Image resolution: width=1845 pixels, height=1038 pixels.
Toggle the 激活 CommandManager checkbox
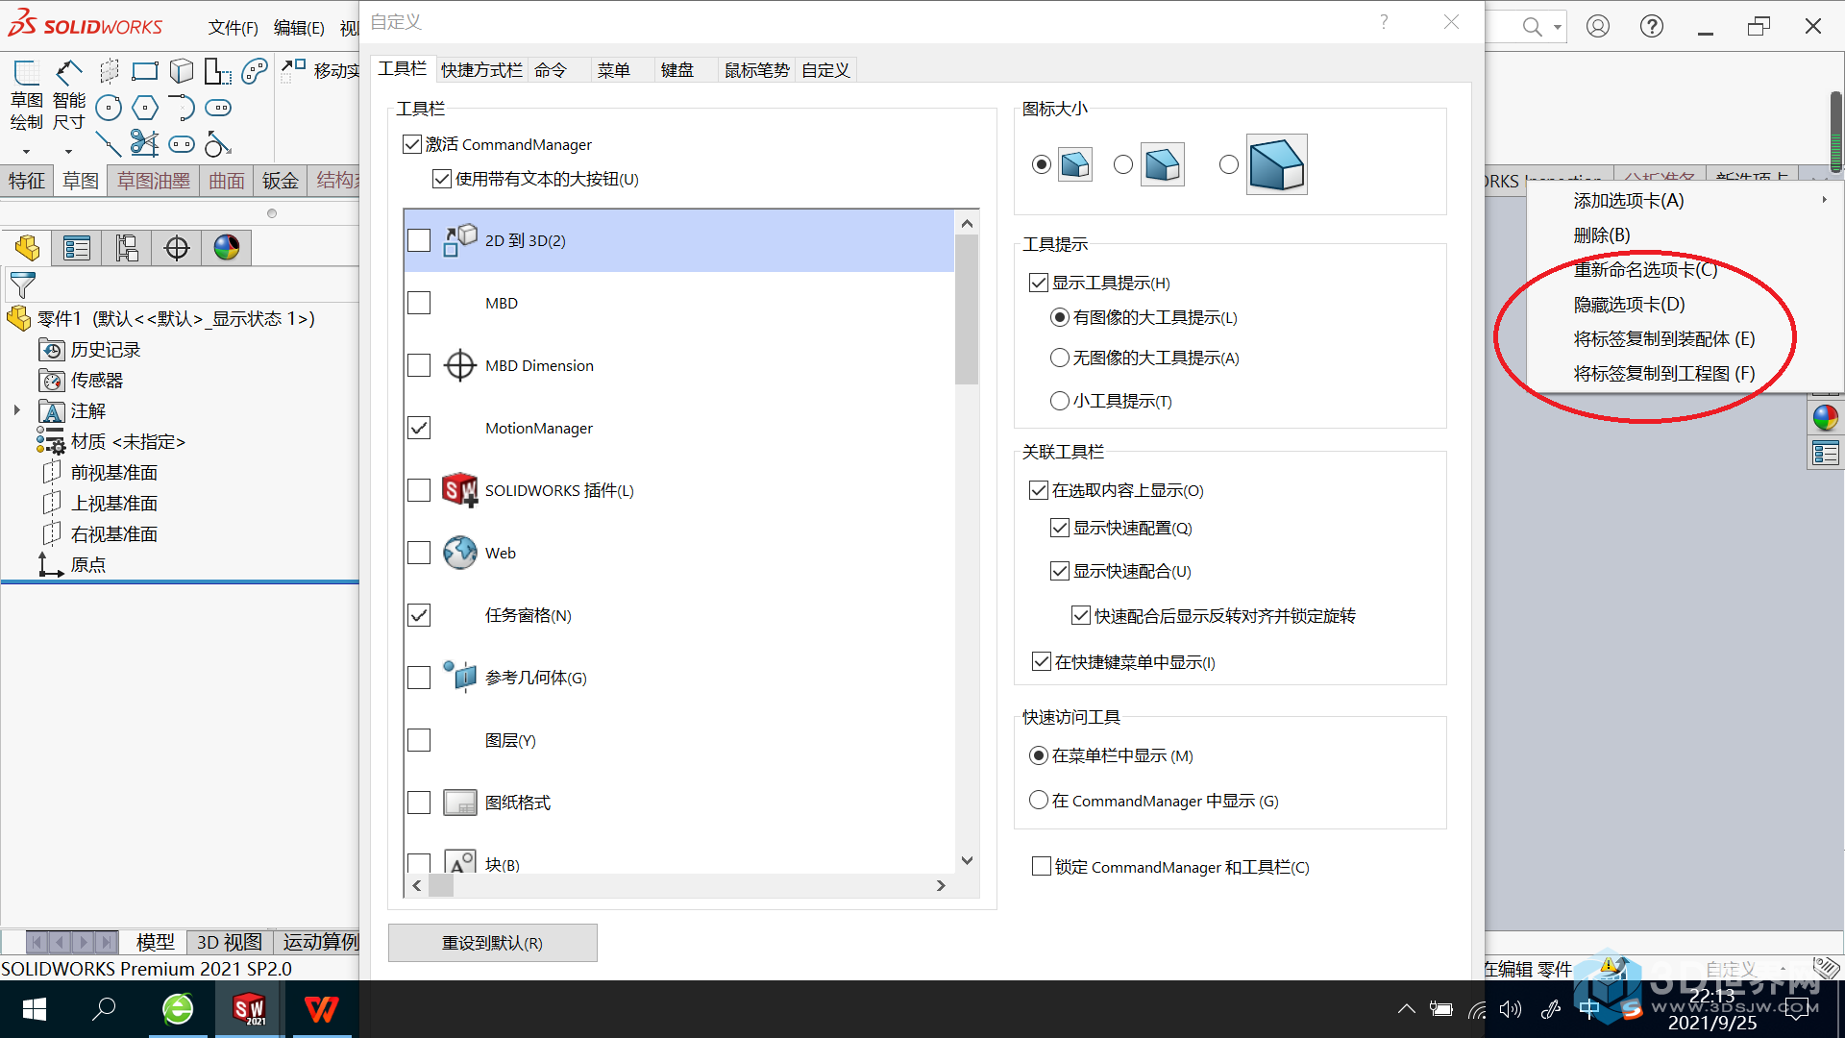(412, 144)
